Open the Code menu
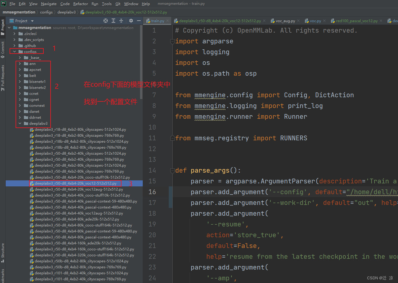 click(65, 4)
